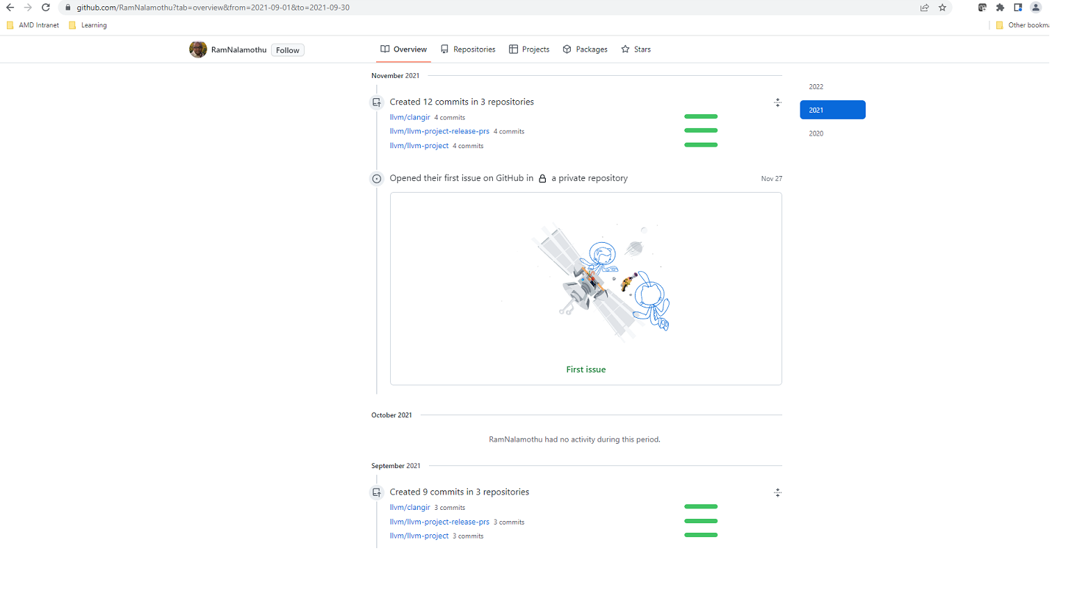Open the Other bookmarks folder
This screenshot has height=601, width=1068.
coord(1022,25)
